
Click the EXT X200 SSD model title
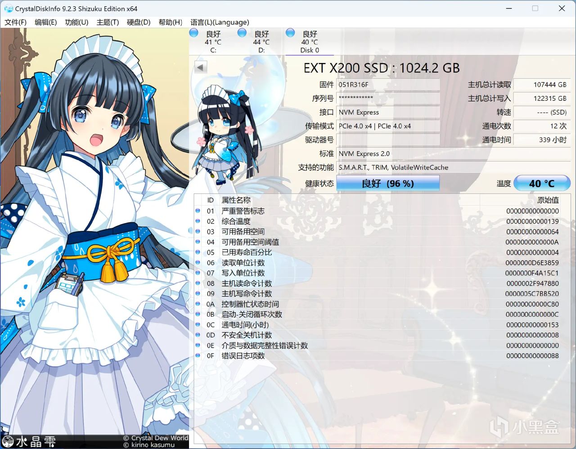pyautogui.click(x=382, y=68)
